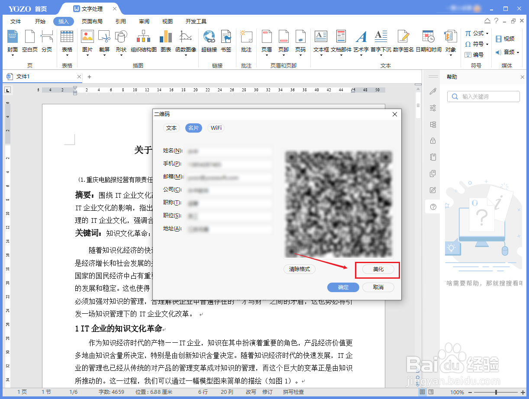
Task: Open 函数图像 function graph tool
Action: 186,42
